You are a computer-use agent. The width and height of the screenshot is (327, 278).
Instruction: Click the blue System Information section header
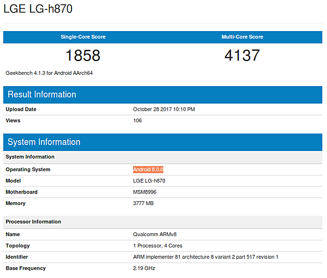pyautogui.click(x=44, y=142)
